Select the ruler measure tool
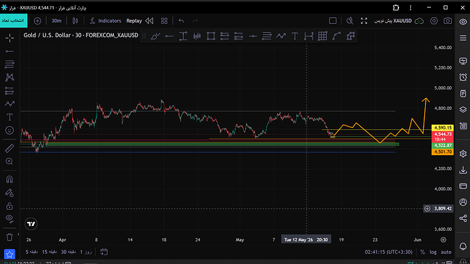The height and width of the screenshot is (264, 470). [x=10, y=148]
